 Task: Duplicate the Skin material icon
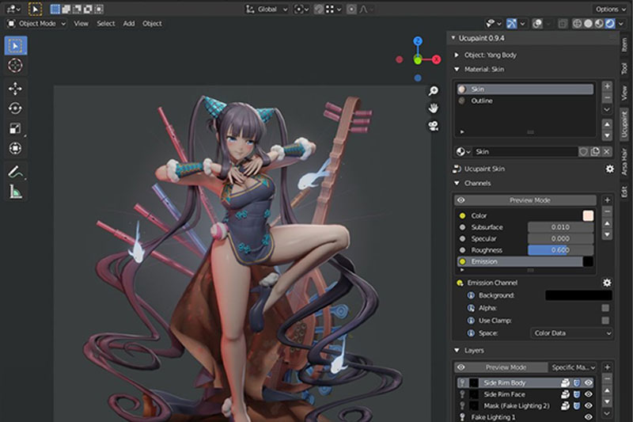click(595, 151)
